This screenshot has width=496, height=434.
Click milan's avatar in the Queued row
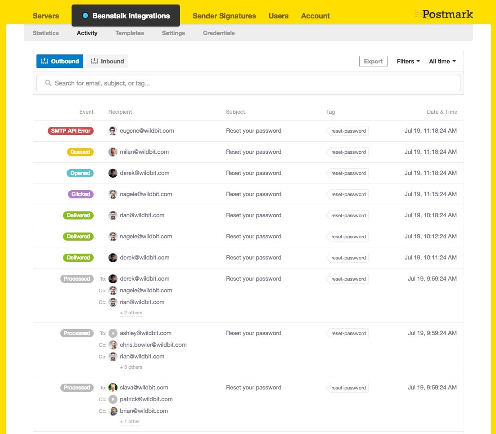113,152
